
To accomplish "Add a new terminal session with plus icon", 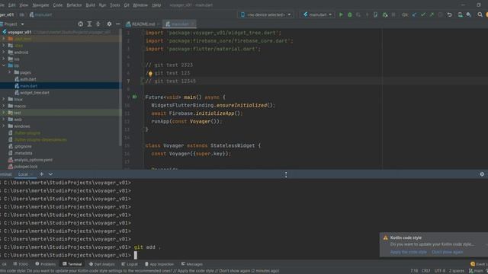I will coord(41,174).
